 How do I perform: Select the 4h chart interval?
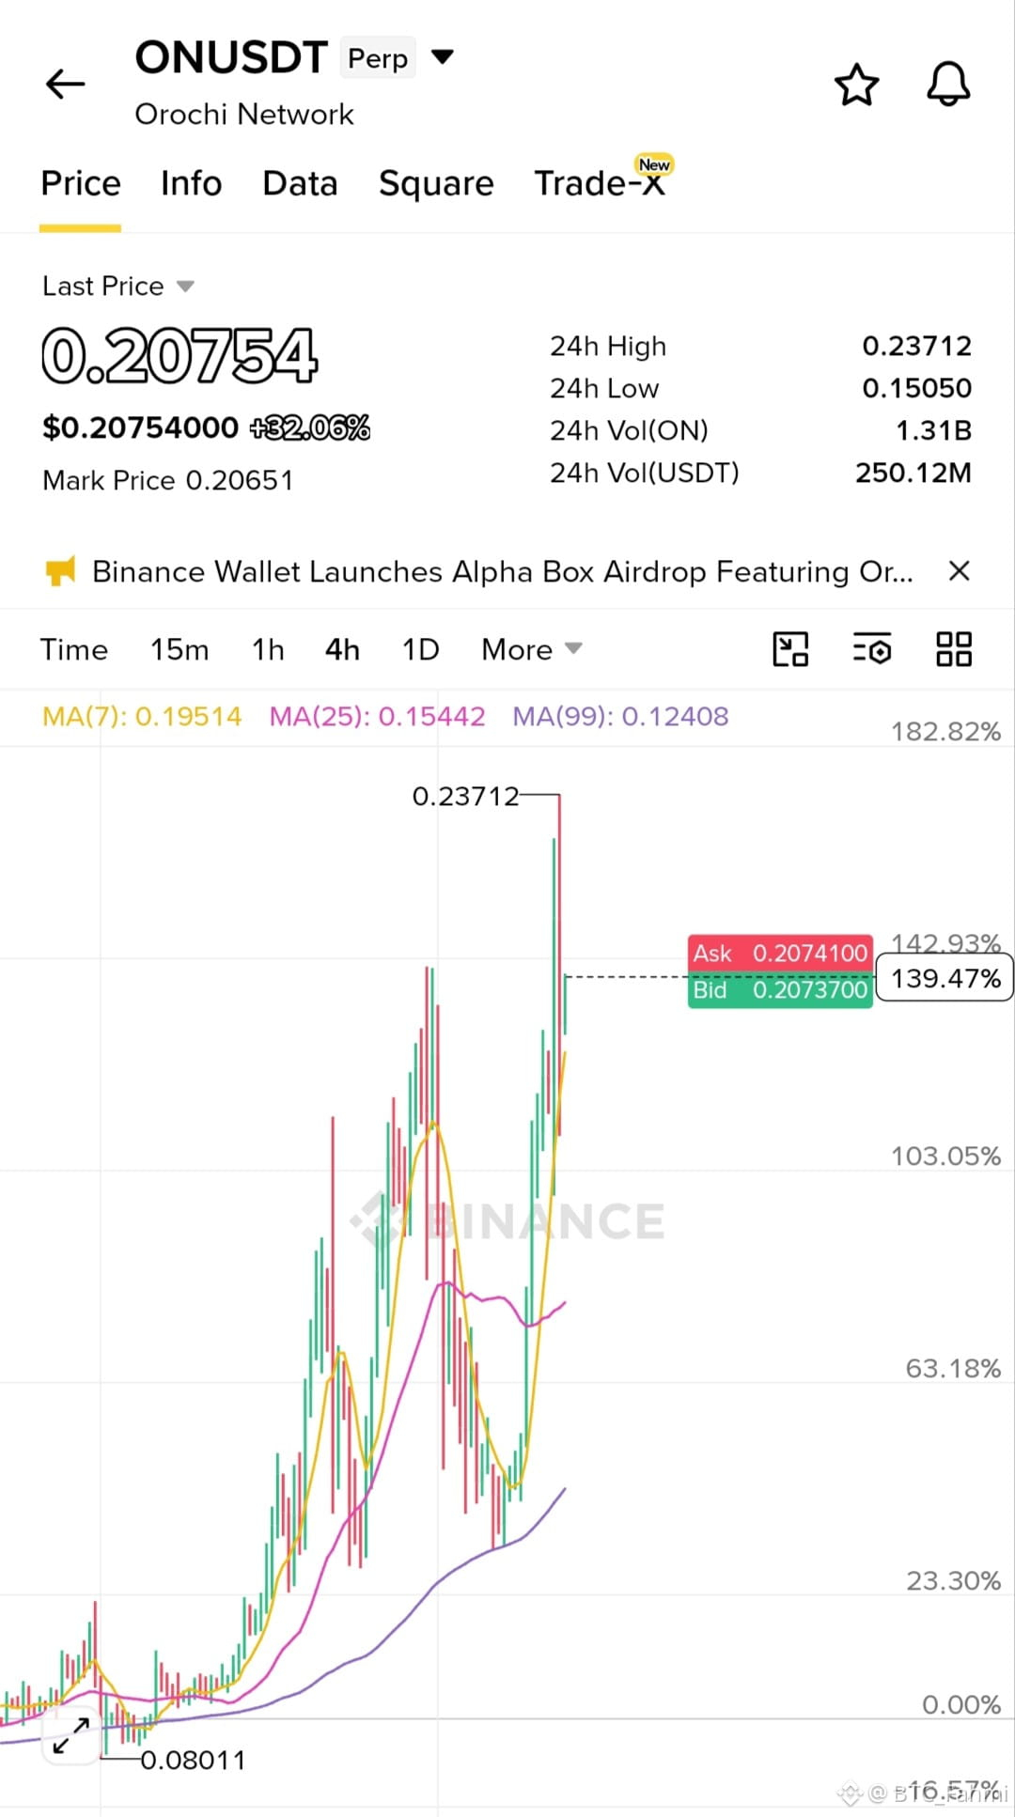click(342, 649)
